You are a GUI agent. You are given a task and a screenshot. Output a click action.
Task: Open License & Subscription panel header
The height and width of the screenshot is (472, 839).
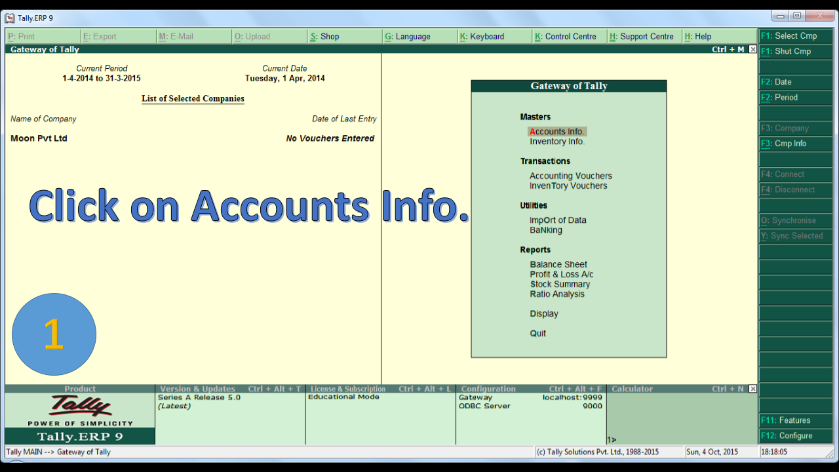click(381, 389)
